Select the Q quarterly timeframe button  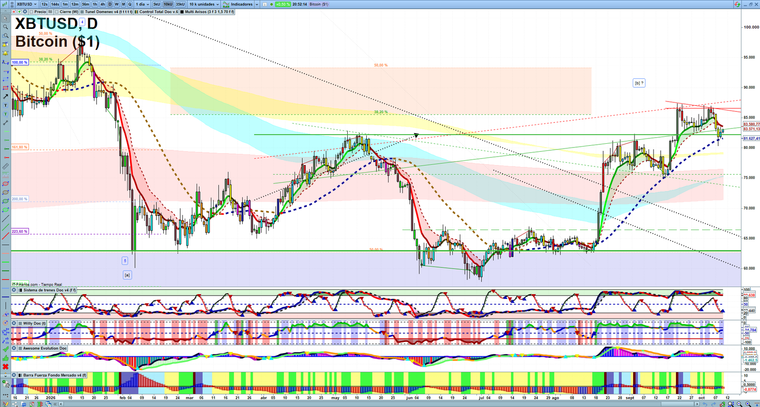(x=130, y=4)
